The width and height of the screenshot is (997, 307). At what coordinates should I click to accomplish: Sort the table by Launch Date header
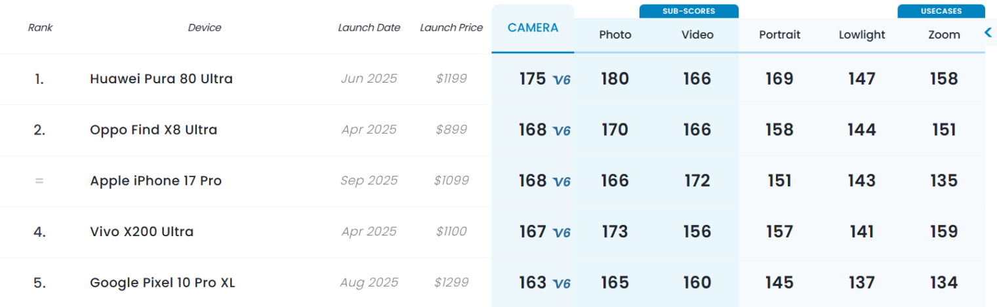pyautogui.click(x=369, y=28)
